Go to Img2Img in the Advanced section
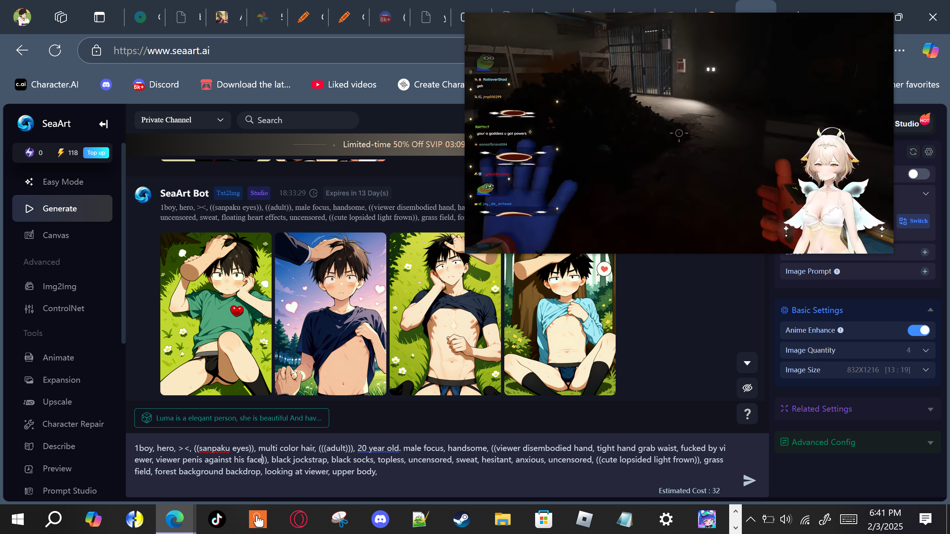 click(62, 286)
